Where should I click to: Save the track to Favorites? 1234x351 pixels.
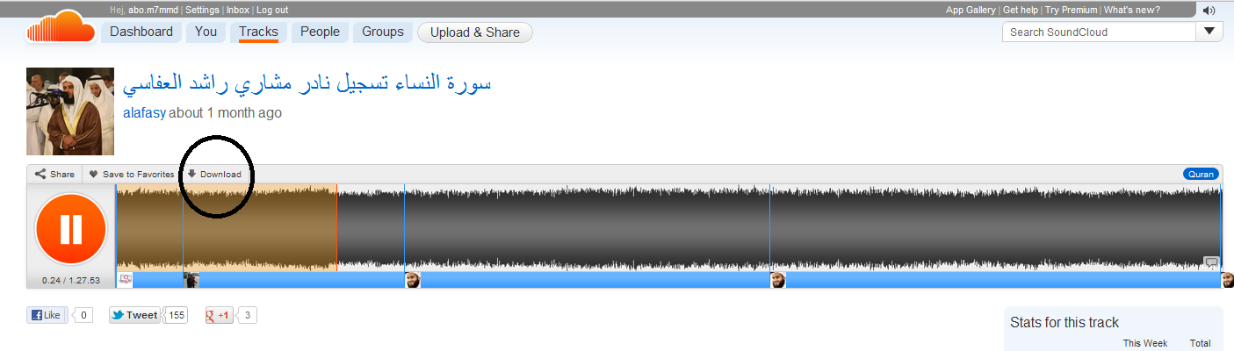pos(132,174)
